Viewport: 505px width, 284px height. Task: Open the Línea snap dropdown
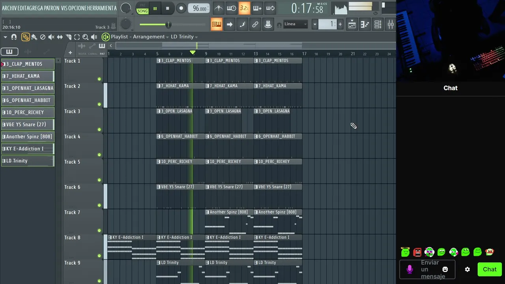click(296, 24)
